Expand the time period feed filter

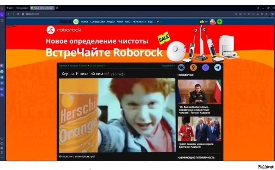[x=97, y=66]
